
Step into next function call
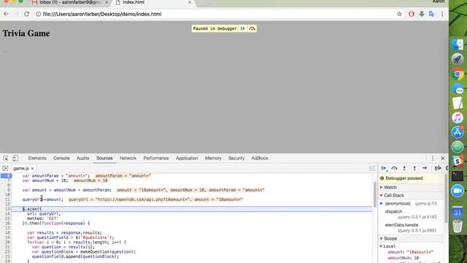coord(404,168)
